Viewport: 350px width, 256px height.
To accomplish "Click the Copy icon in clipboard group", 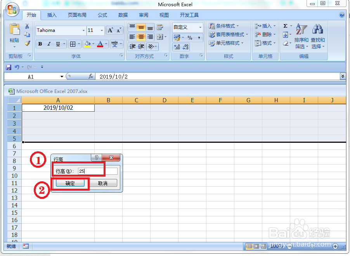I will pyautogui.click(x=27, y=35).
